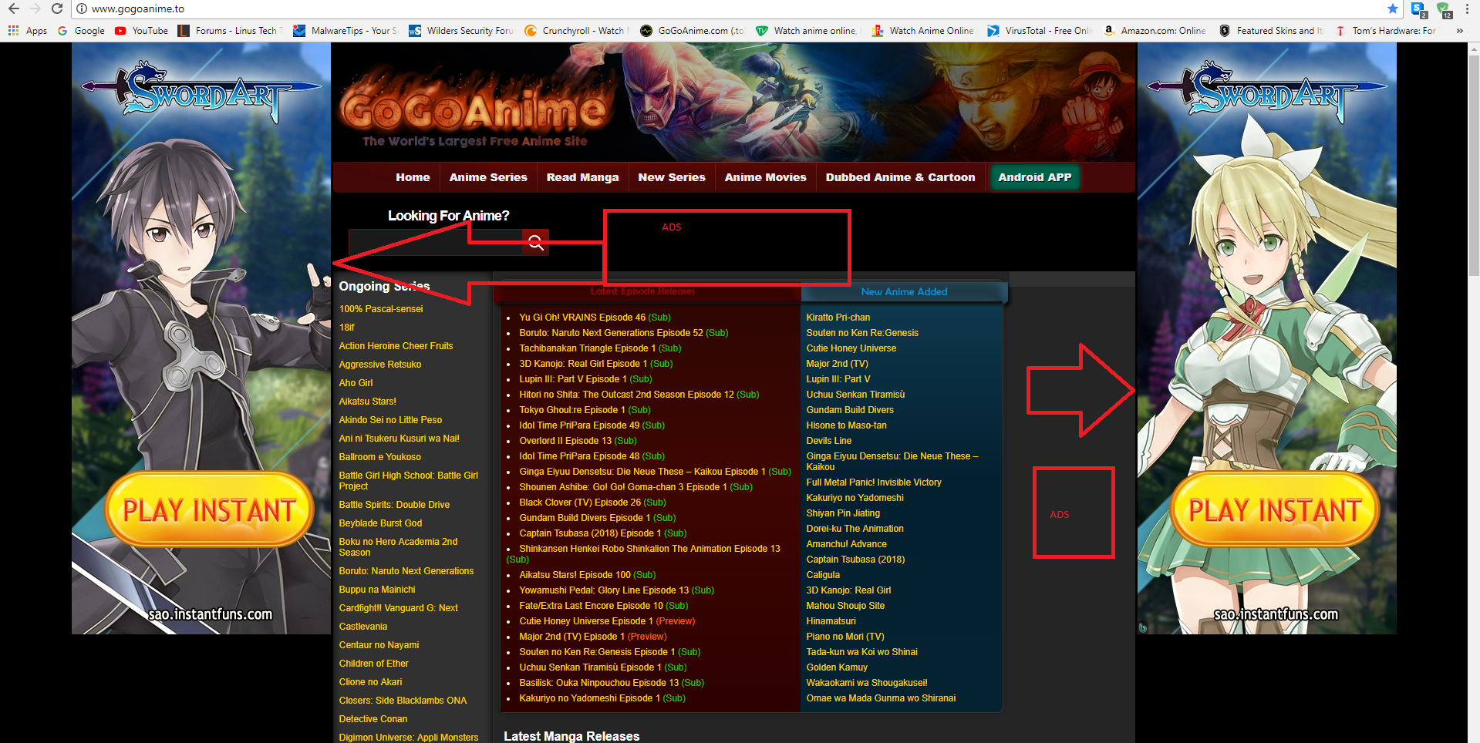The height and width of the screenshot is (743, 1480).
Task: Switch to the Latest Episode Releases tab
Action: [642, 291]
